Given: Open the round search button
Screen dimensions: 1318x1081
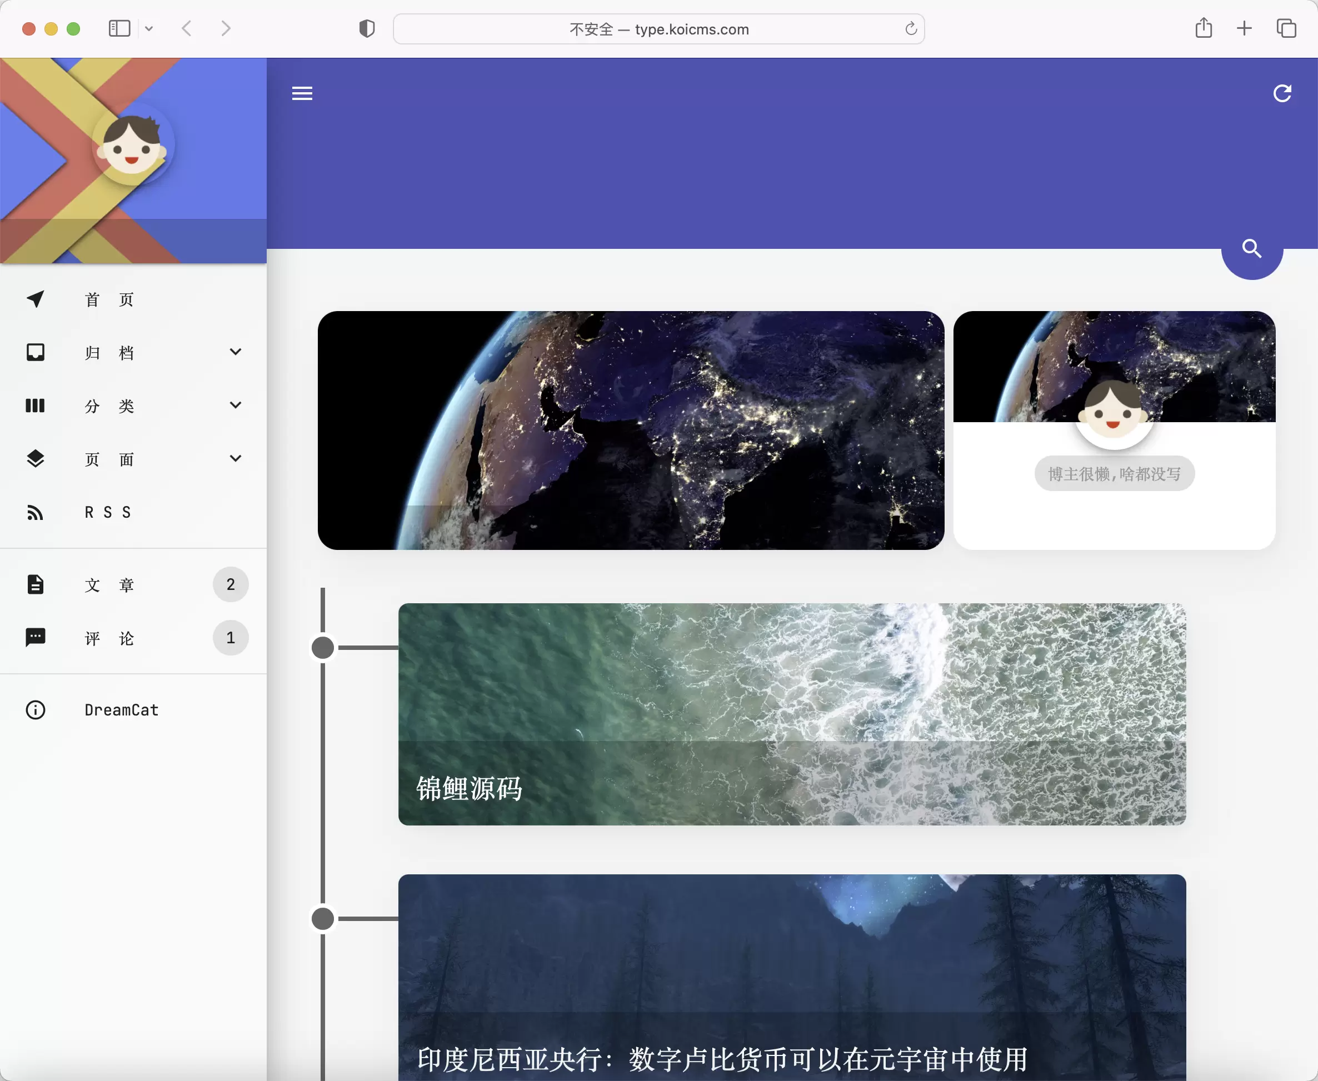Looking at the screenshot, I should tap(1252, 248).
